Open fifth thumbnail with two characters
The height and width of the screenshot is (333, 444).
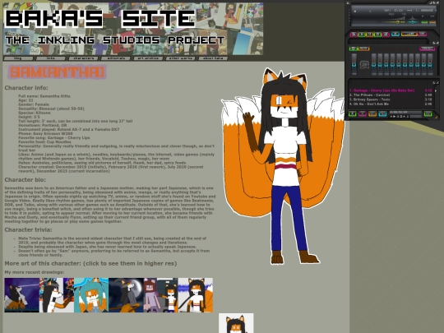(160, 295)
